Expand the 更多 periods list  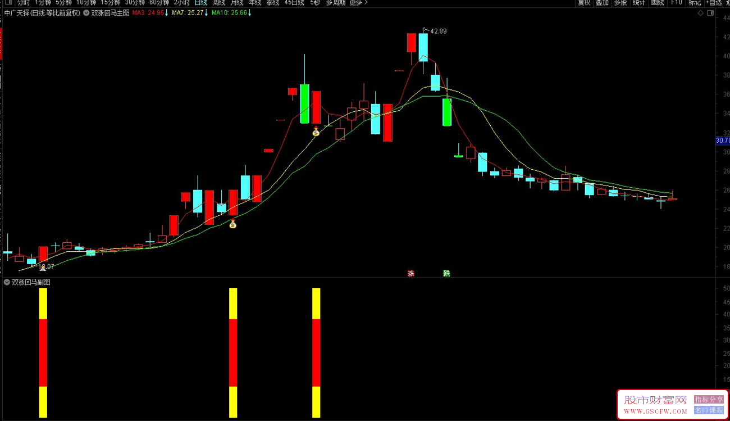[x=358, y=3]
